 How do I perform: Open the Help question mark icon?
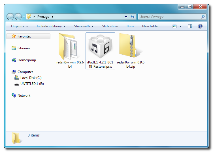tap(200, 26)
